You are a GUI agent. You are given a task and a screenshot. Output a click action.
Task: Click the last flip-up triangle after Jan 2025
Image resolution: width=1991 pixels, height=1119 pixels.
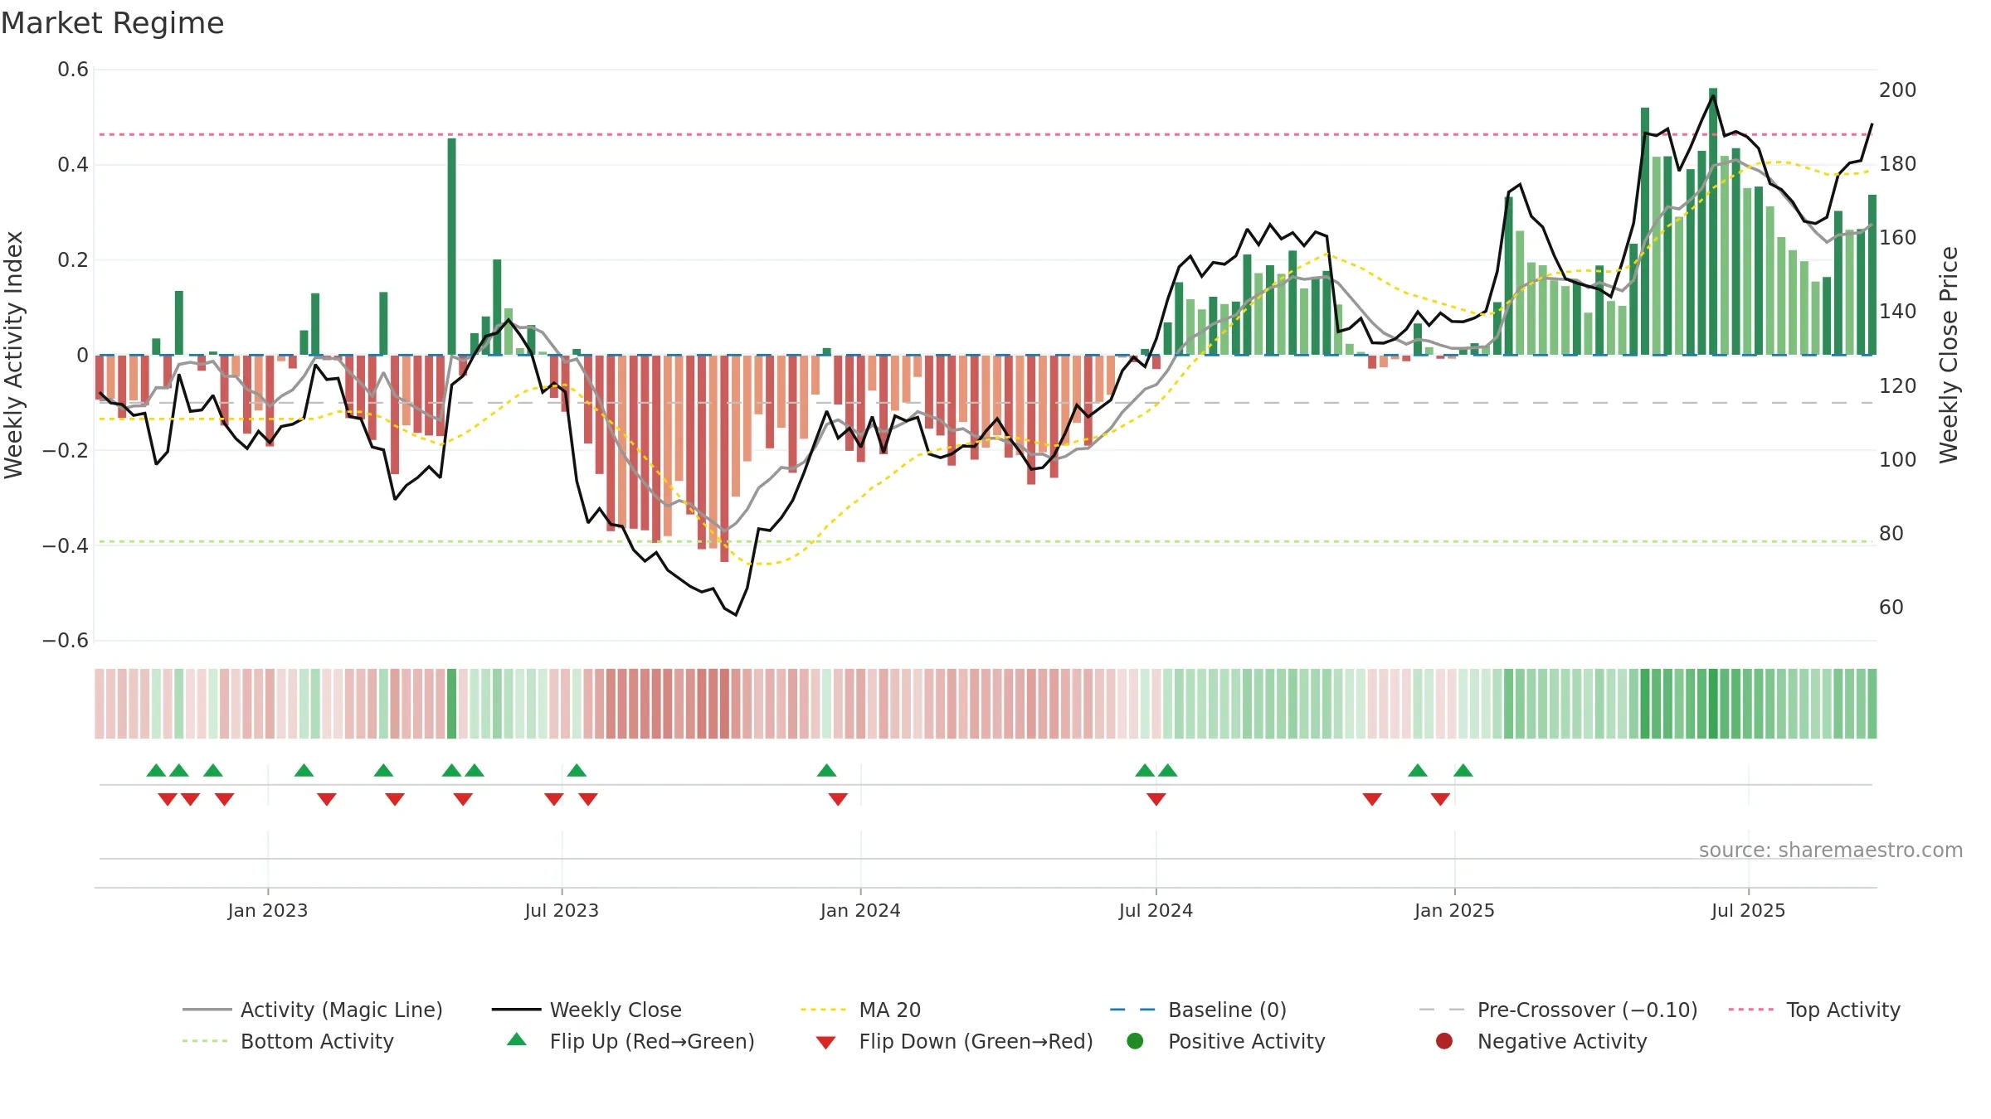(x=1463, y=771)
